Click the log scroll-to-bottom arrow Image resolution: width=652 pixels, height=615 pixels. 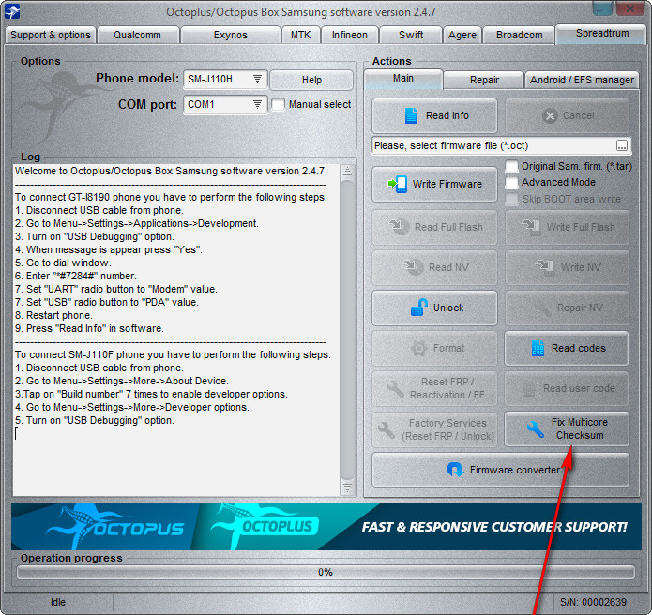pos(347,487)
